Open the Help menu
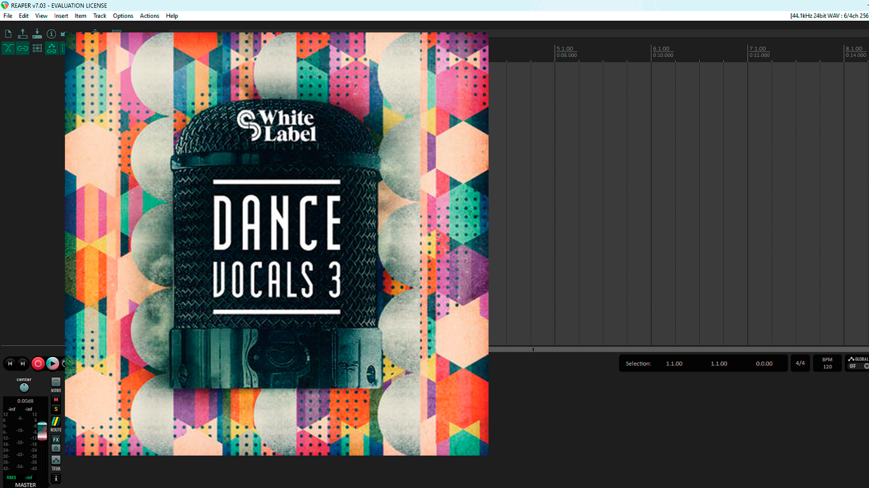 (x=172, y=16)
